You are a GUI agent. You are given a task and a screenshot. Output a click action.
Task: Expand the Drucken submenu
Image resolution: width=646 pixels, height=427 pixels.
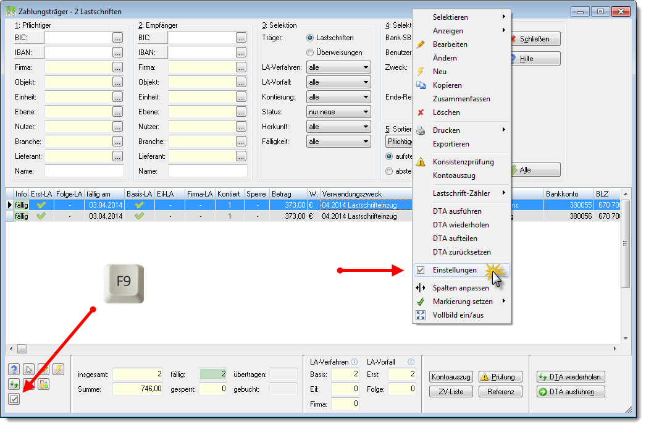pos(461,130)
